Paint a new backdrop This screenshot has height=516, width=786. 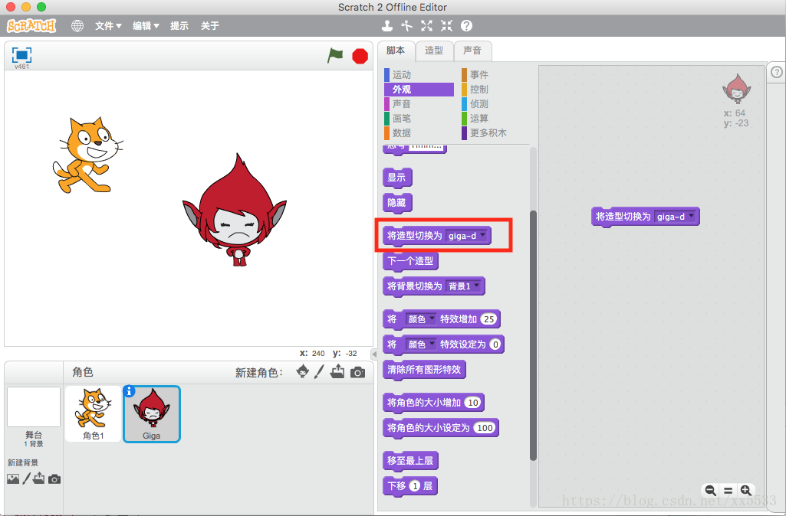[x=26, y=479]
